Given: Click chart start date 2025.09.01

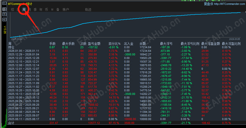Looking at the screenshot, I should [17, 39].
